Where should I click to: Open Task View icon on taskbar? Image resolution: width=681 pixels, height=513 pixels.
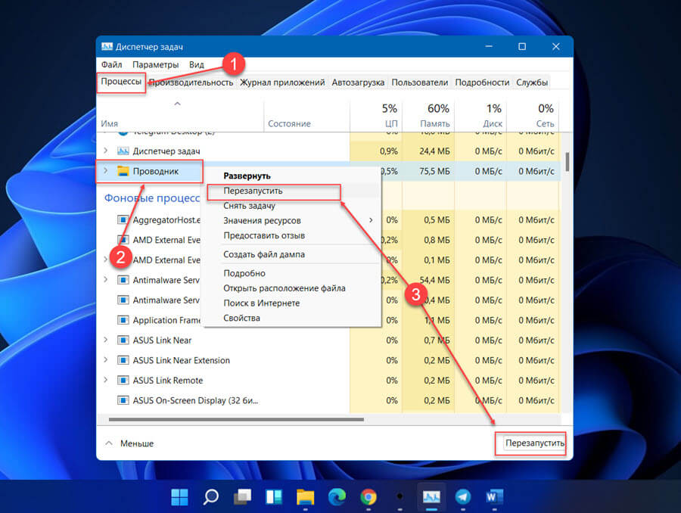click(242, 497)
